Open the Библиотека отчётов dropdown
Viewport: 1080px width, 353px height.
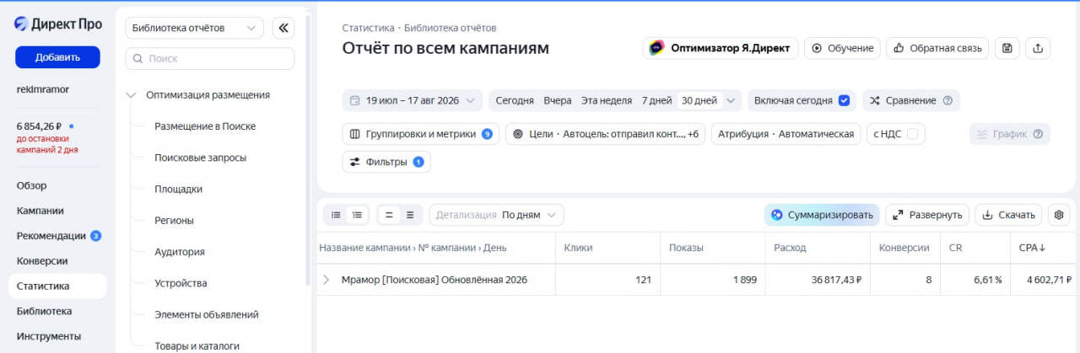click(194, 28)
